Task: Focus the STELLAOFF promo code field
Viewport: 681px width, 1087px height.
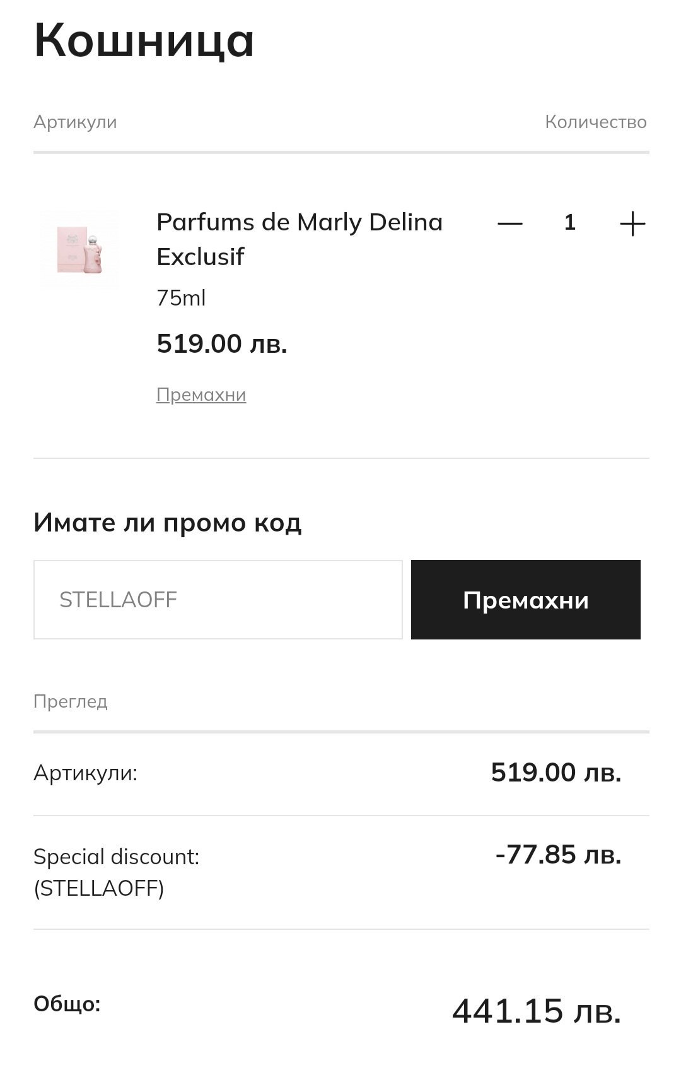Action: (x=218, y=600)
